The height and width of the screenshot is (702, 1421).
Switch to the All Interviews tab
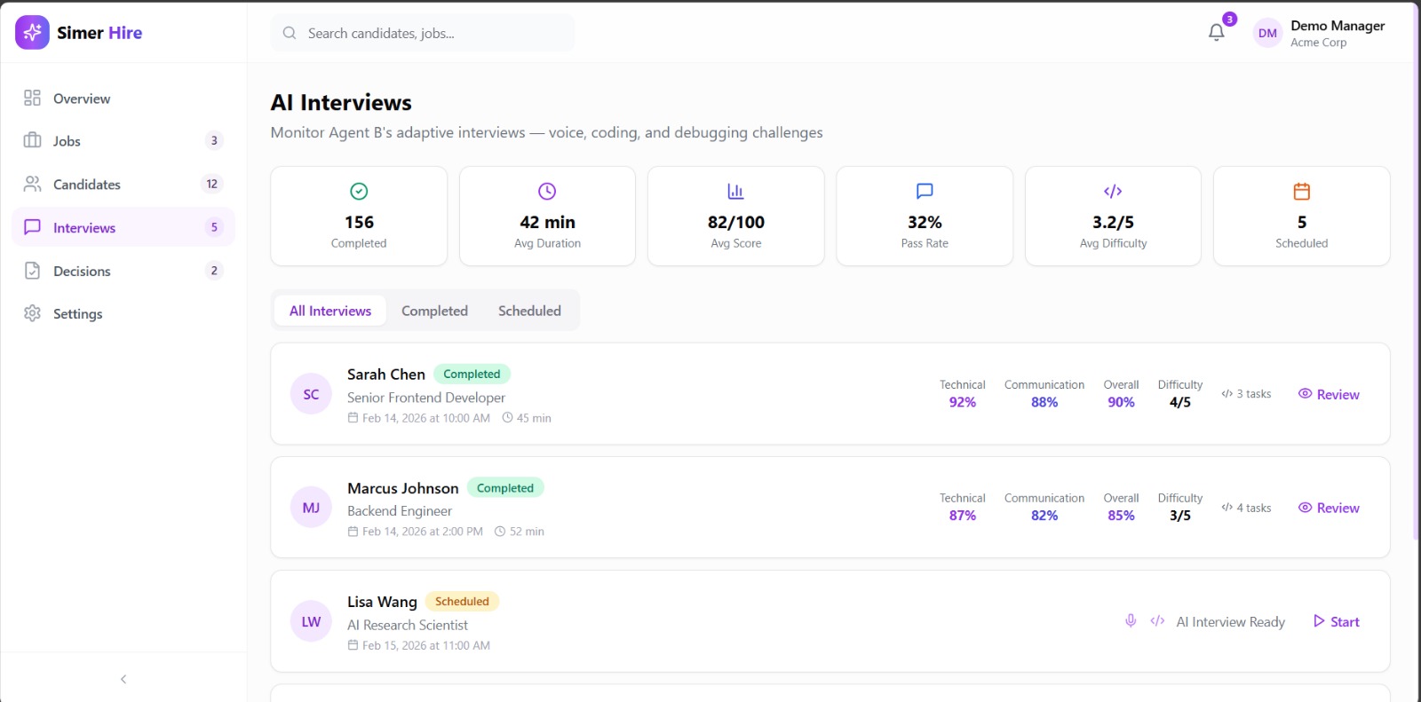tap(330, 311)
